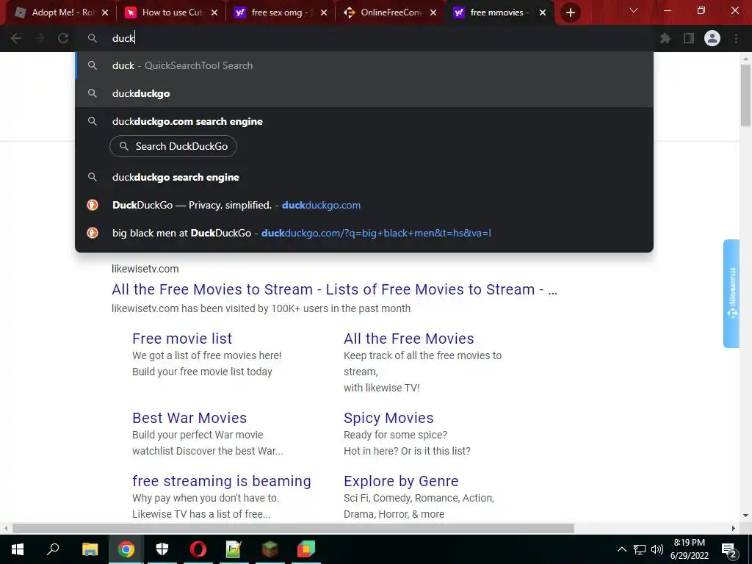Open the Spicy Movies link

pos(388,418)
